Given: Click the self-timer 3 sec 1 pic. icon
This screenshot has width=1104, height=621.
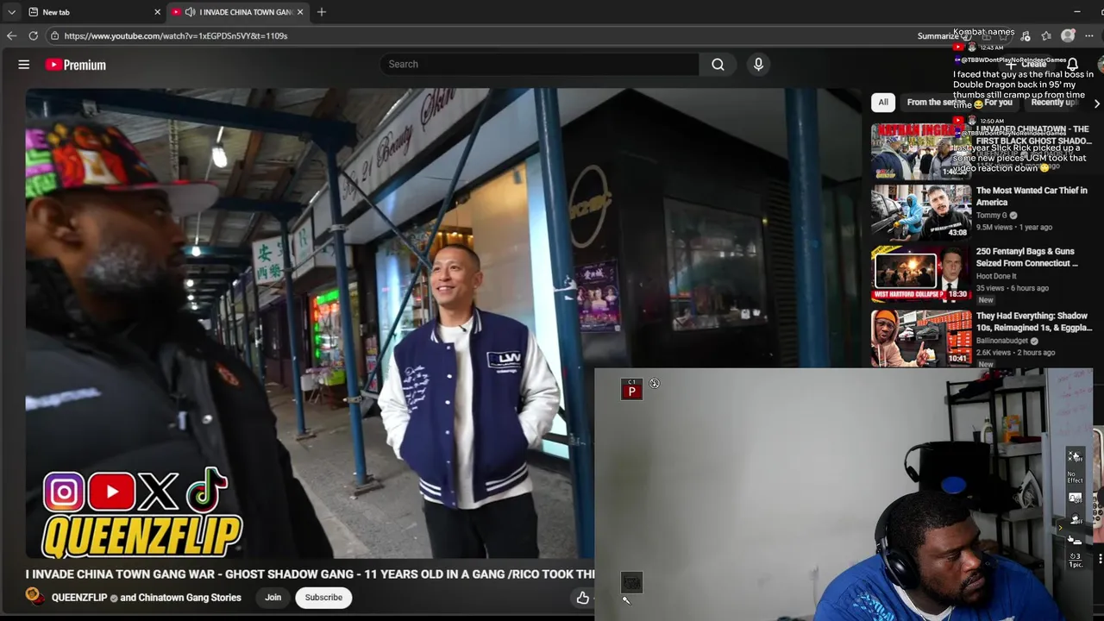Looking at the screenshot, I should pyautogui.click(x=1075, y=560).
